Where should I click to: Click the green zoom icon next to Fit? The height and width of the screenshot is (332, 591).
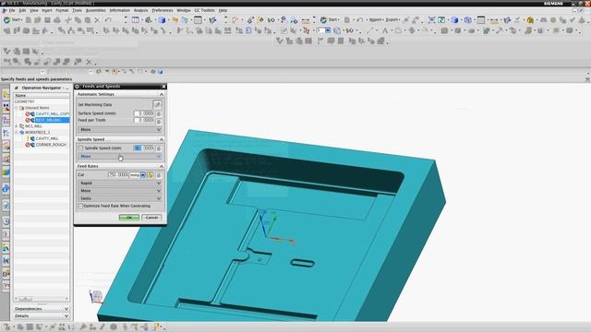[x=441, y=20]
